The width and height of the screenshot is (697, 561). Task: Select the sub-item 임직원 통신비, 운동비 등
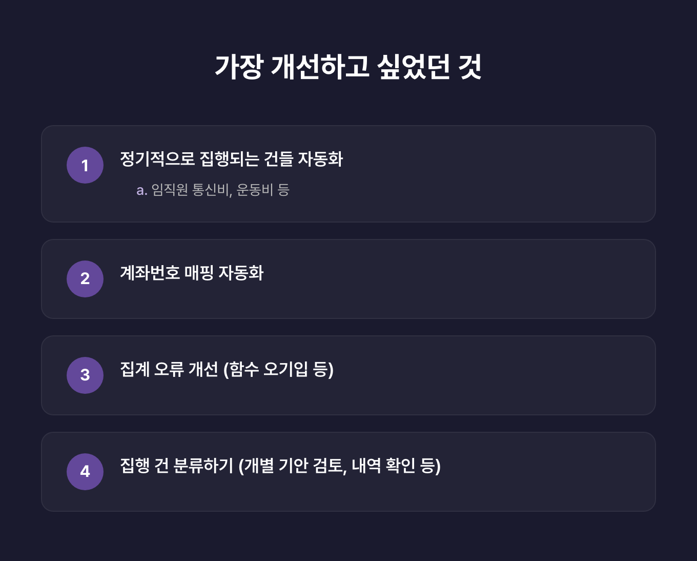(x=220, y=190)
